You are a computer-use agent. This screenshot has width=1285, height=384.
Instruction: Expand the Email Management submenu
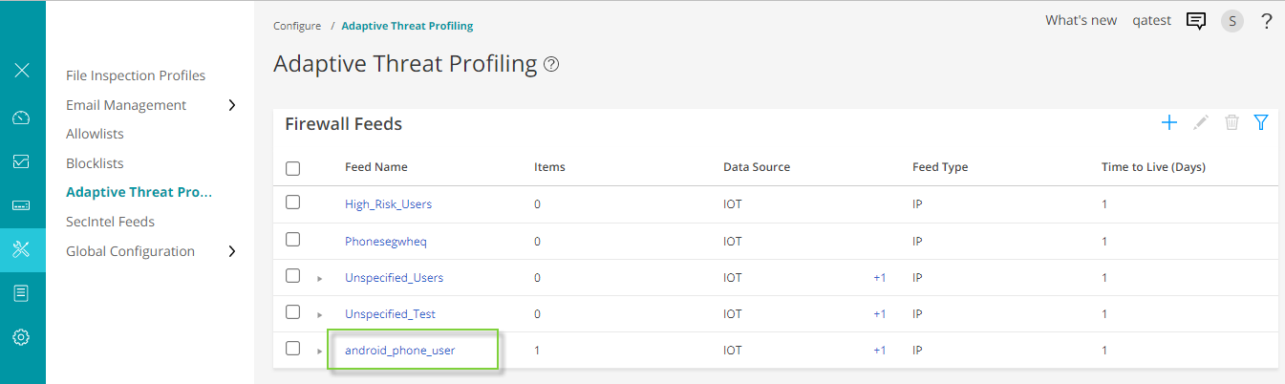(232, 105)
